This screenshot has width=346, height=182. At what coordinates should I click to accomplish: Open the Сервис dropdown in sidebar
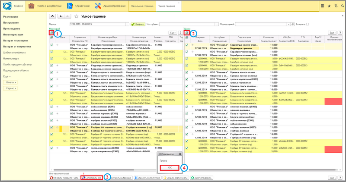point(10,88)
